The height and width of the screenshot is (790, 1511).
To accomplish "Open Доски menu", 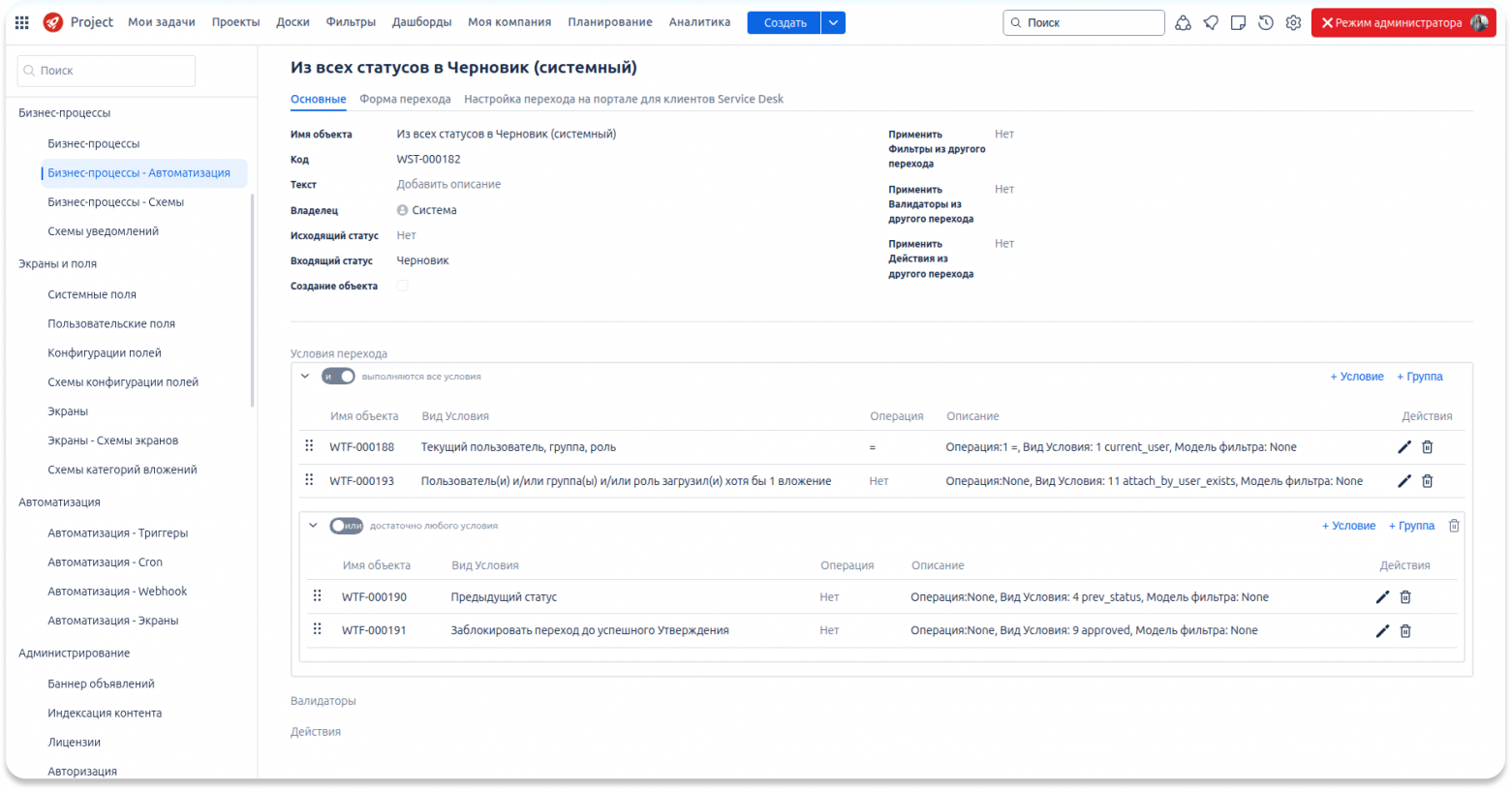I will (293, 22).
